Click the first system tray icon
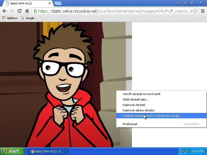Viewport: 207px width, 155px height. pyautogui.click(x=183, y=151)
